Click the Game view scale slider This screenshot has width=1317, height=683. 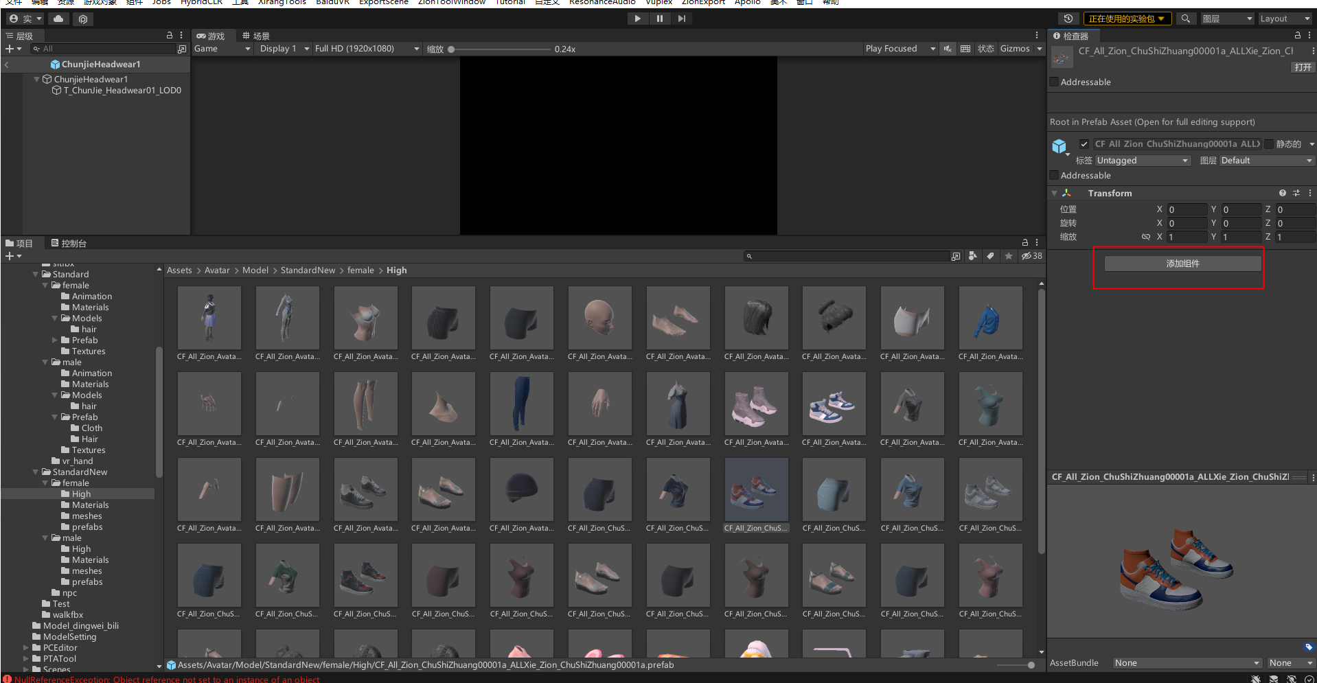pyautogui.click(x=501, y=49)
